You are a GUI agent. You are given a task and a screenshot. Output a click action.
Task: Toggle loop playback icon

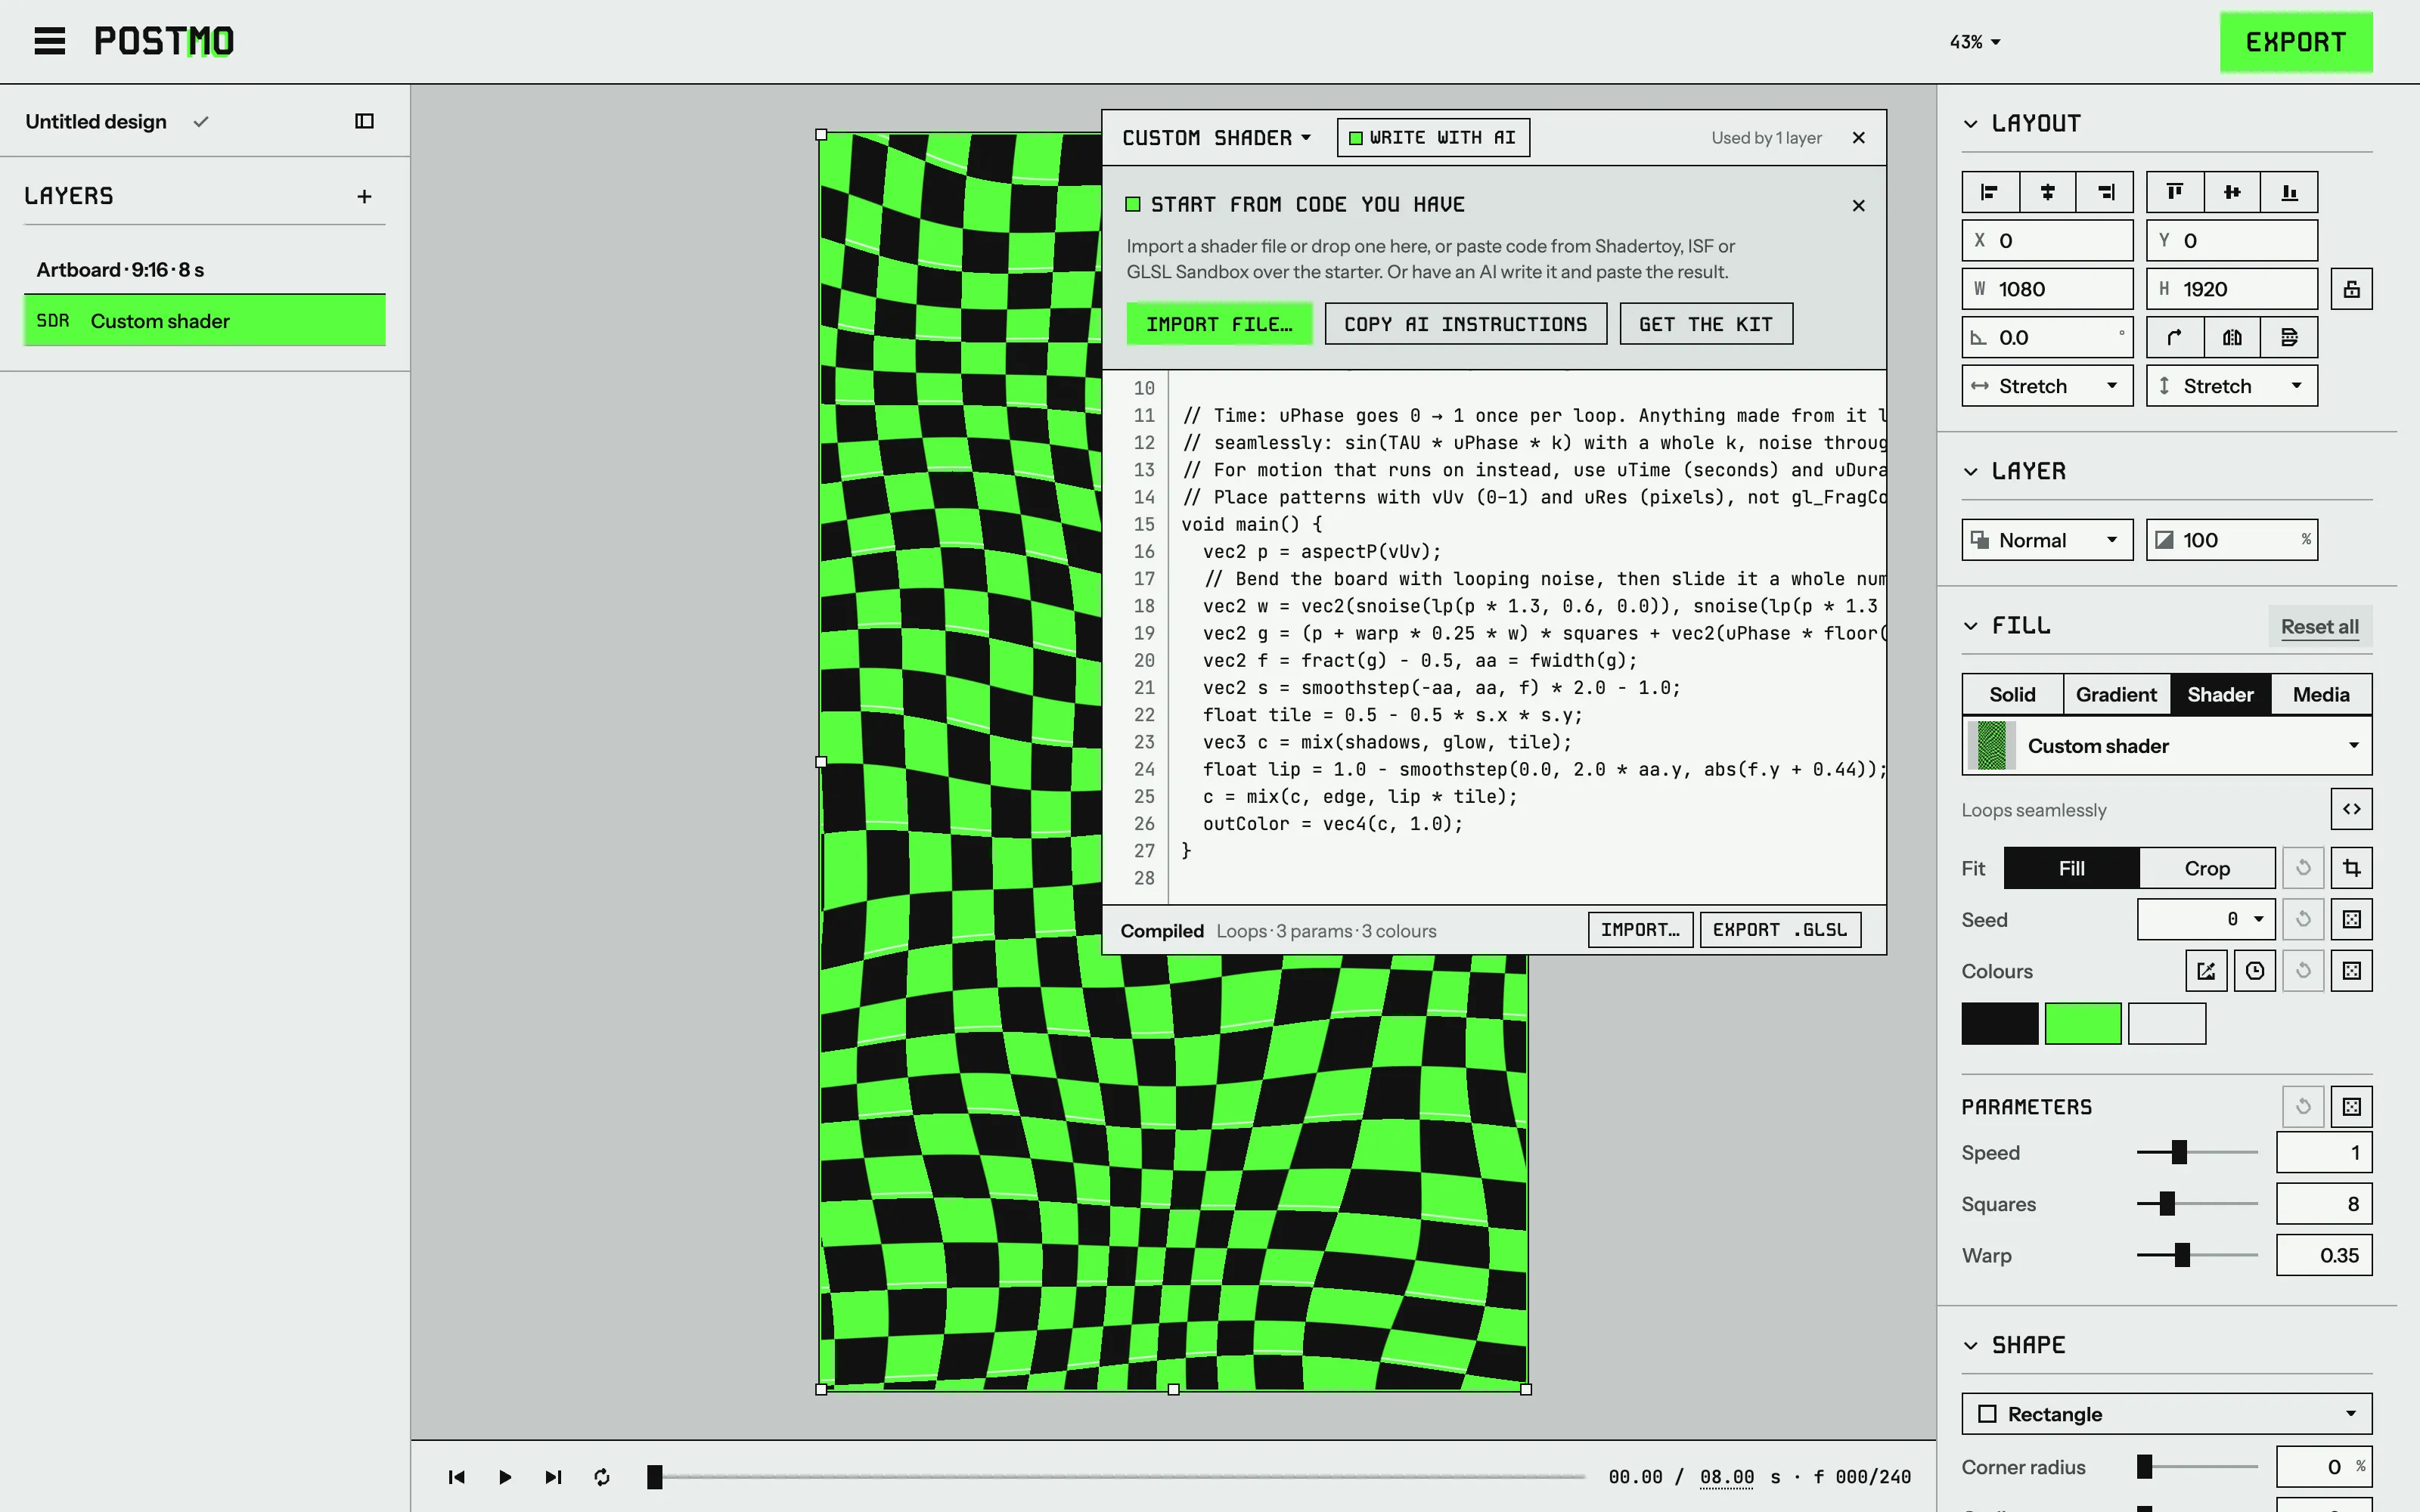602,1477
